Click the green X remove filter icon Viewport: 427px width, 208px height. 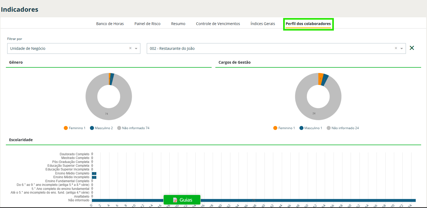412,48
